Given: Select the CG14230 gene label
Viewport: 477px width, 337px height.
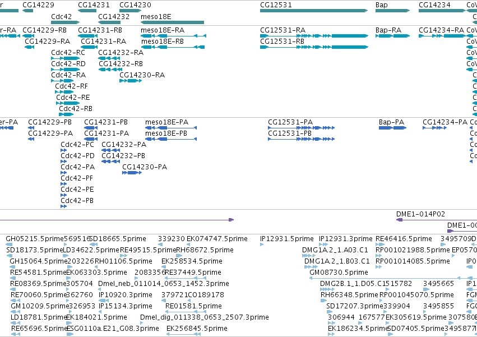Looking at the screenshot, I should point(135,5).
